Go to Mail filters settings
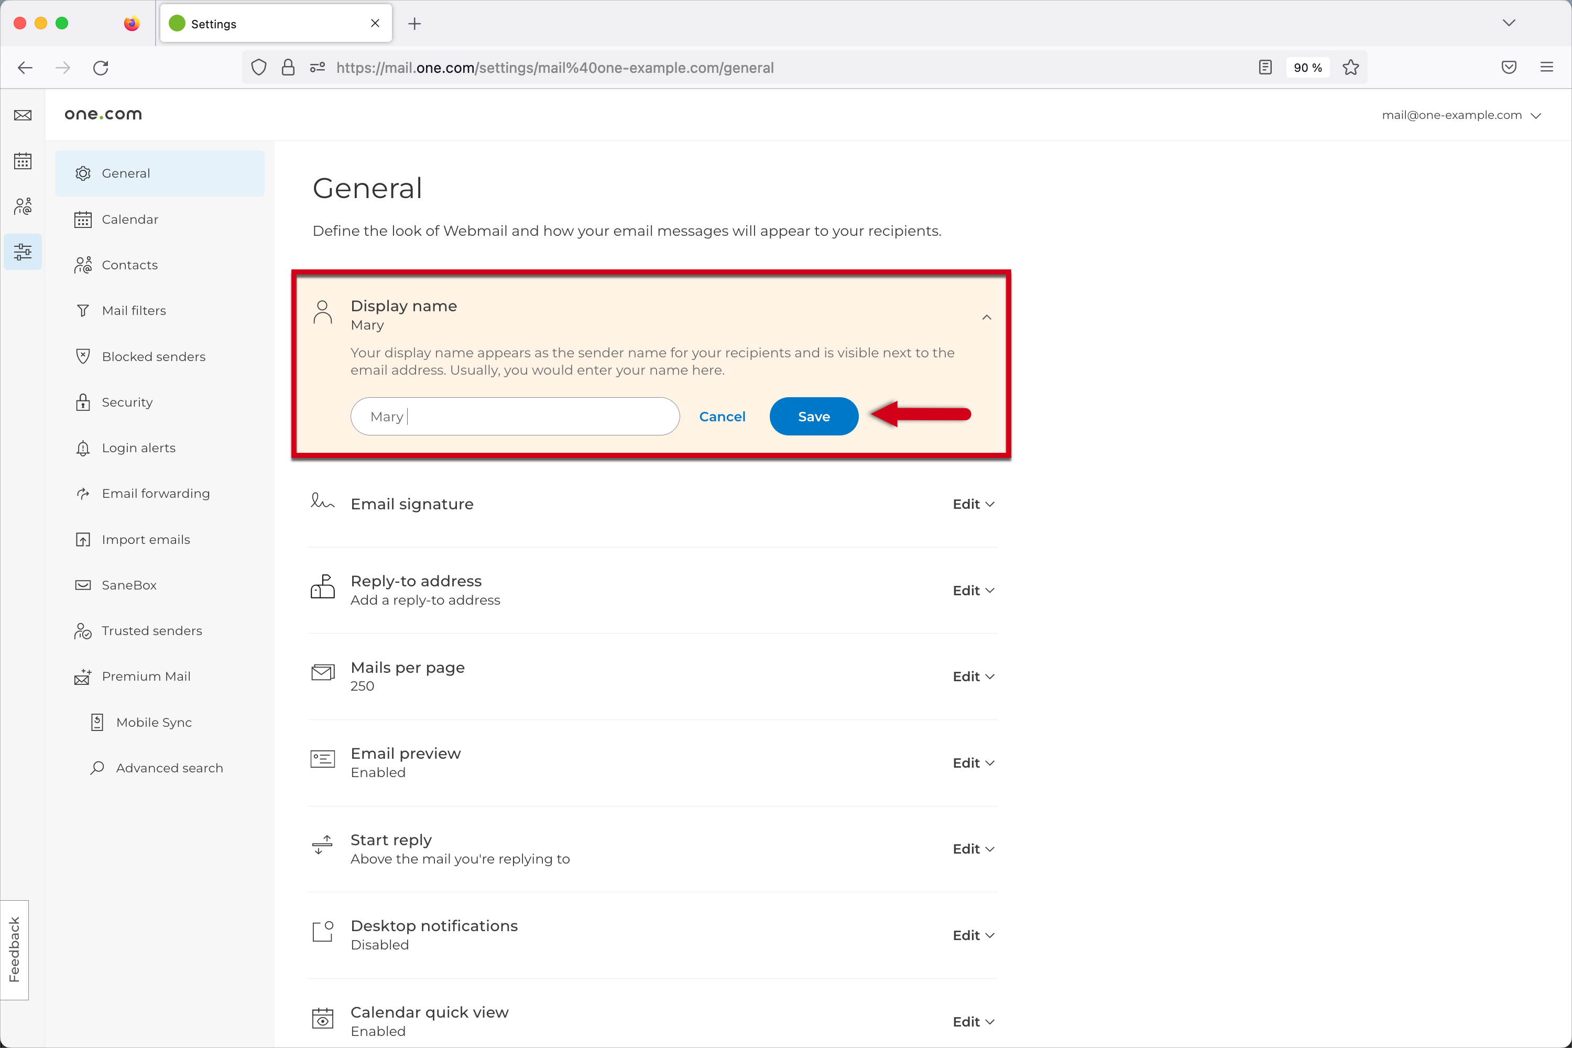Viewport: 1572px width, 1048px height. 134,311
